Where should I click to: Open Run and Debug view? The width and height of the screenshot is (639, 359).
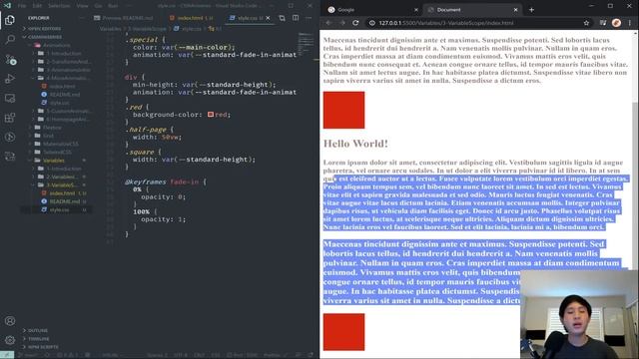(10, 79)
